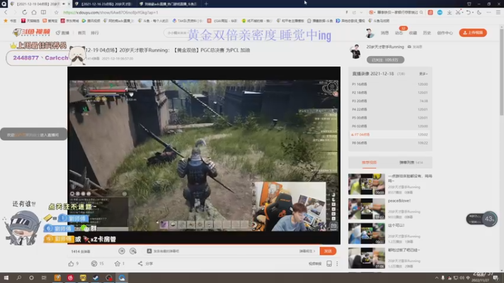The image size is (504, 283).
Task: Open peace&love! recommended video
Action: [367, 209]
